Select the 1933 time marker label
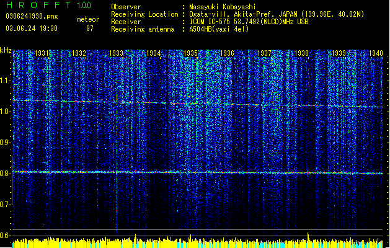390x248 pixels. pyautogui.click(x=116, y=53)
